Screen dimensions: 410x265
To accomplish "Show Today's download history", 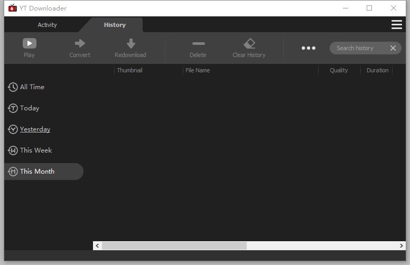I will pyautogui.click(x=30, y=108).
